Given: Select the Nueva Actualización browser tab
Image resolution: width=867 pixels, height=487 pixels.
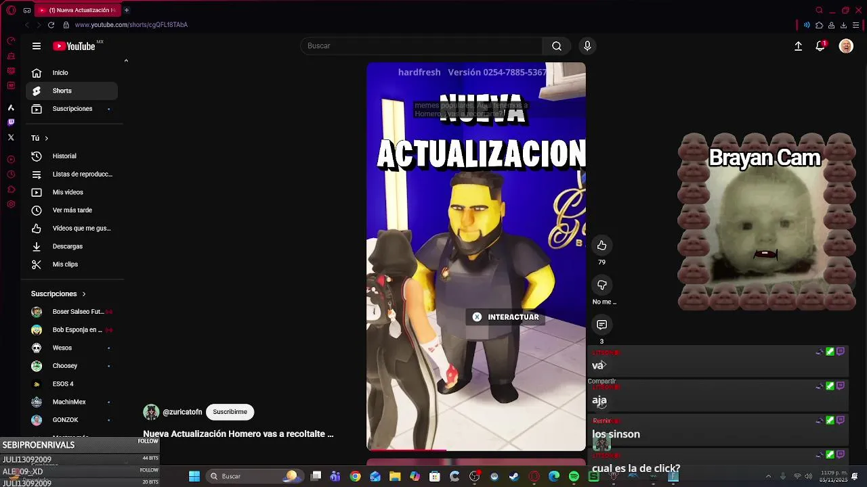Looking at the screenshot, I should pos(77,10).
